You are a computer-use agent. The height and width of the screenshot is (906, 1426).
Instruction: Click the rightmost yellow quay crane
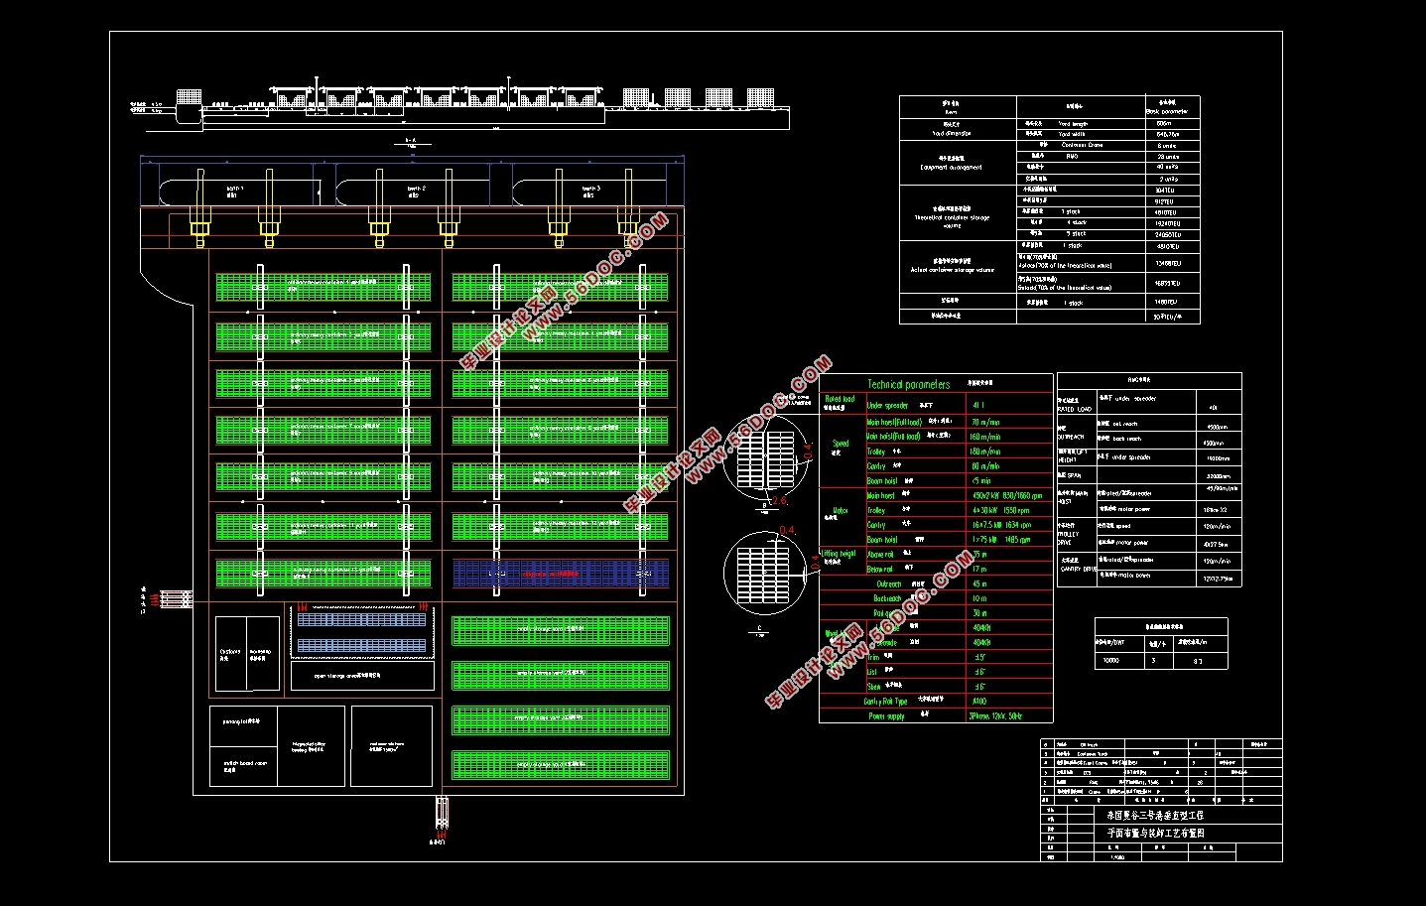pyautogui.click(x=628, y=230)
